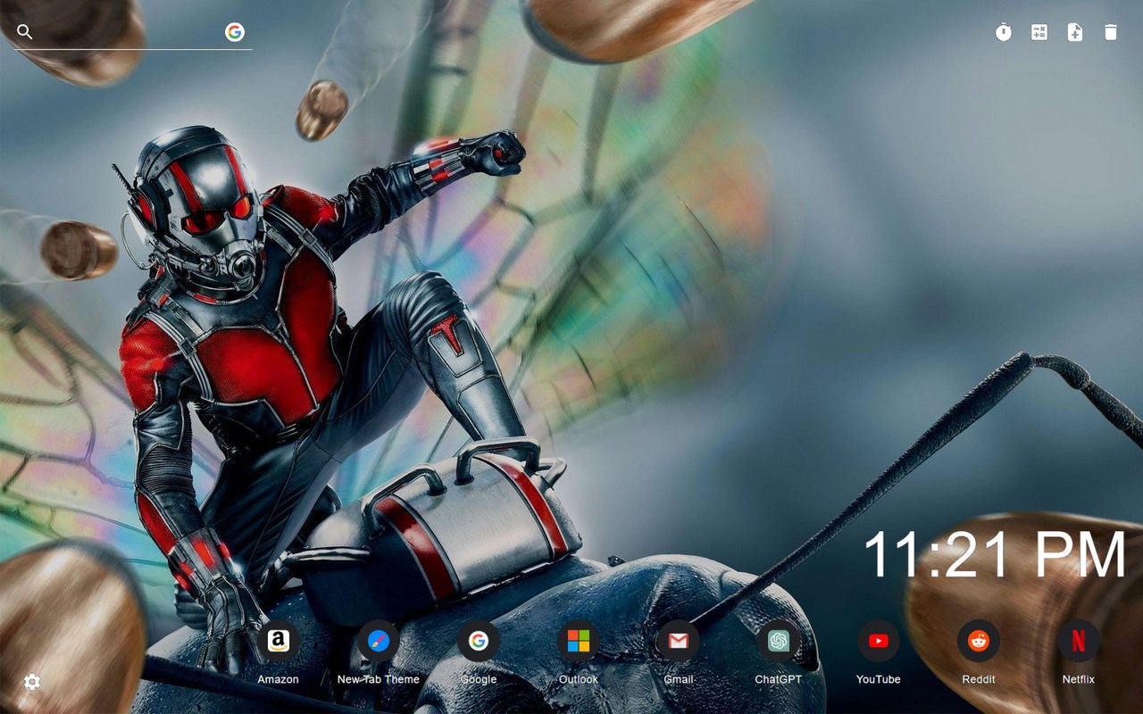This screenshot has width=1143, height=714.
Task: Open the New Tab Theme shortcut icon
Action: coord(379,641)
